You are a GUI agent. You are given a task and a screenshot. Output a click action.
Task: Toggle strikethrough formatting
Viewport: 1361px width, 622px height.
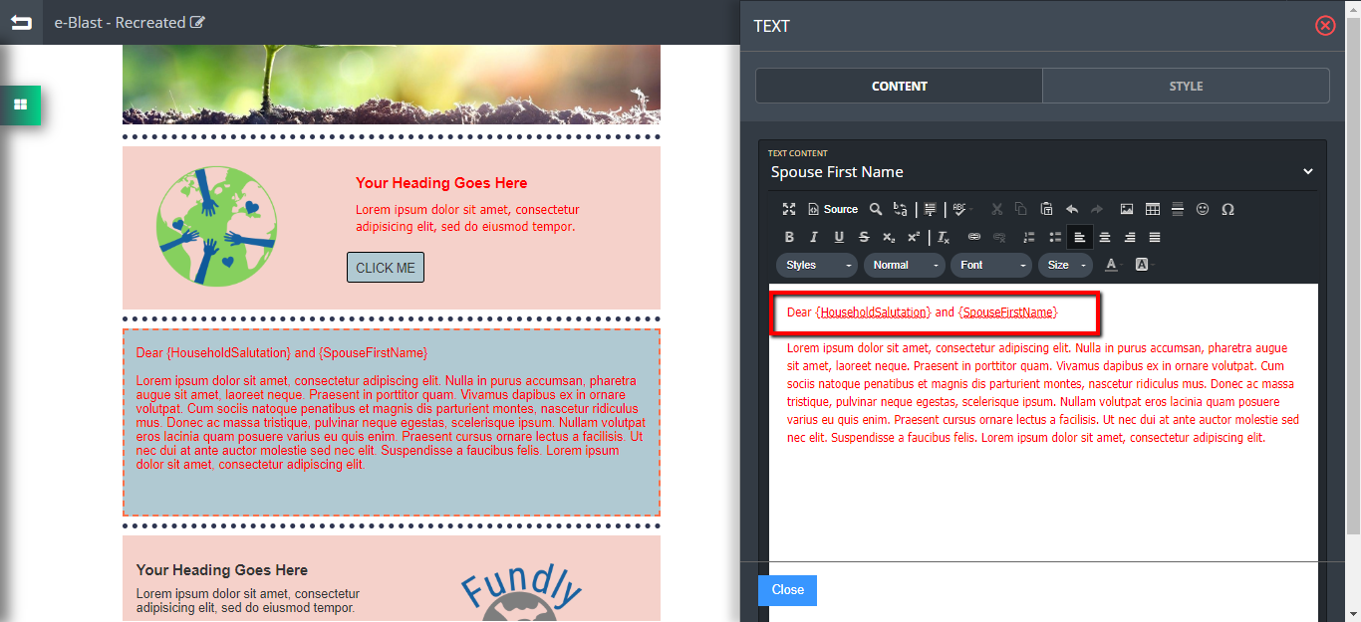pyautogui.click(x=864, y=237)
